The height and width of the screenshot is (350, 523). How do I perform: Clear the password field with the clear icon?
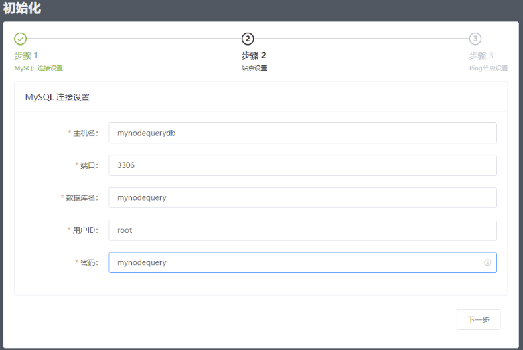pos(488,262)
